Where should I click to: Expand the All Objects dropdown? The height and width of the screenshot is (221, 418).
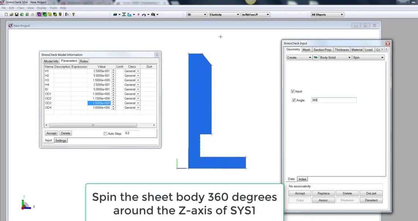click(x=327, y=14)
